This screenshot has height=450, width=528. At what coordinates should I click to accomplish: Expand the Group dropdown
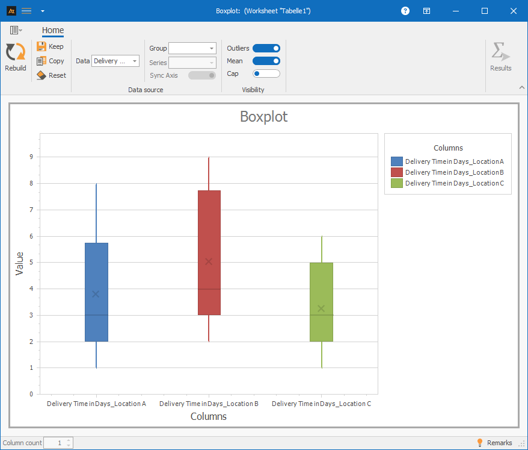point(192,48)
